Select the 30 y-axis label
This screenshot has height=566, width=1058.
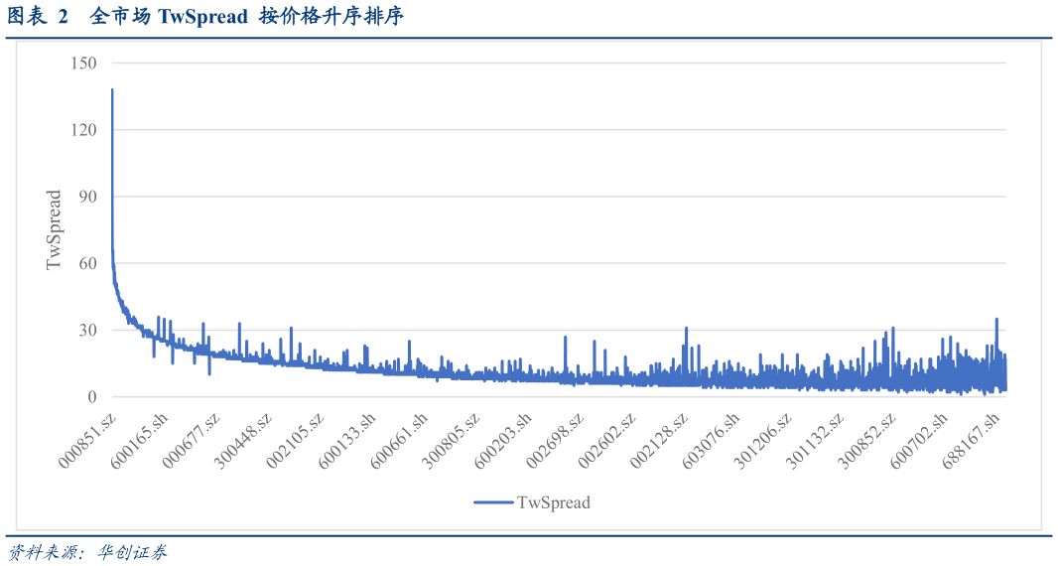coord(87,330)
